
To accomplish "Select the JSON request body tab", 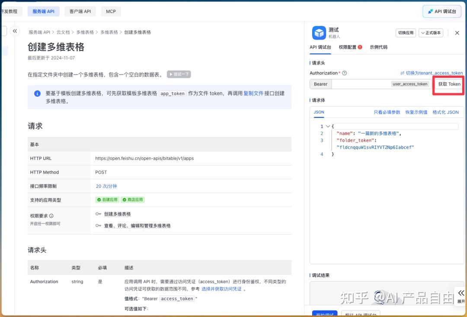I will (319, 112).
